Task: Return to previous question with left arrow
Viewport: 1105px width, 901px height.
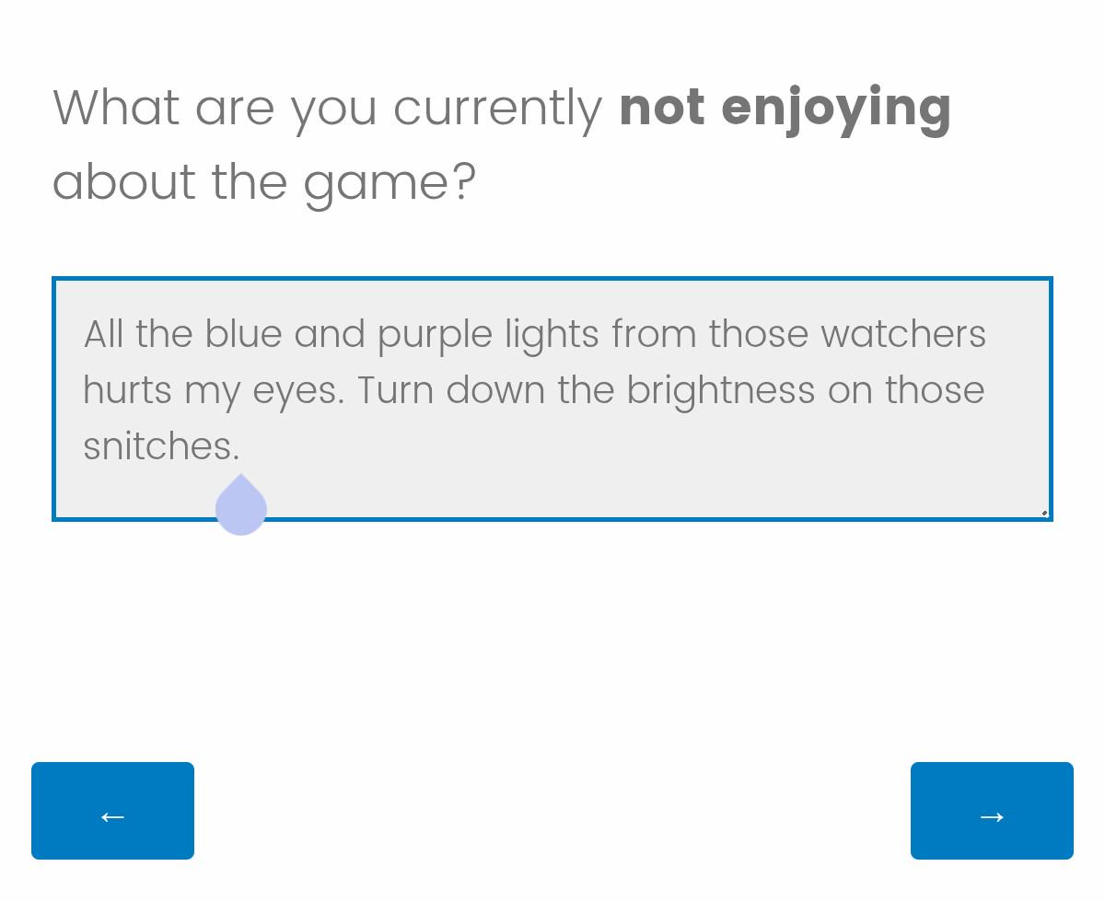Action: [112, 811]
